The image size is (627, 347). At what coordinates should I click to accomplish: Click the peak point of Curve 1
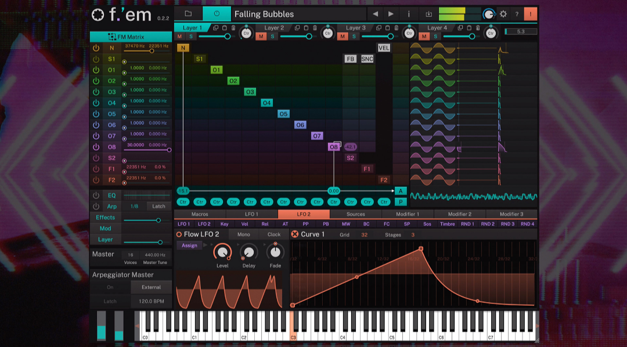421,249
